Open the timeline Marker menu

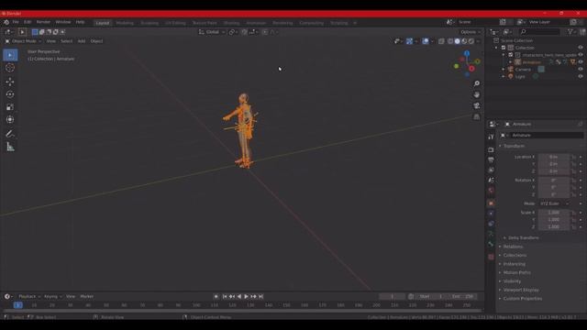pos(86,296)
